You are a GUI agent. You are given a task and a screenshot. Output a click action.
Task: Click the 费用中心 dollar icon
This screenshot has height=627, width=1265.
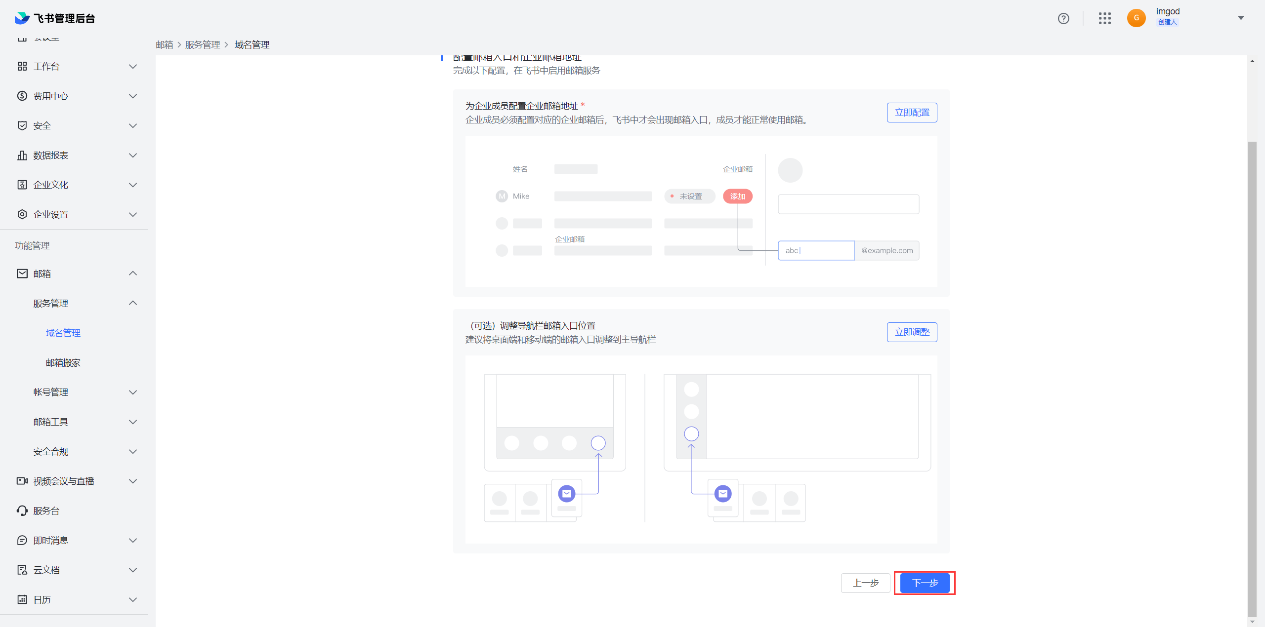[22, 96]
